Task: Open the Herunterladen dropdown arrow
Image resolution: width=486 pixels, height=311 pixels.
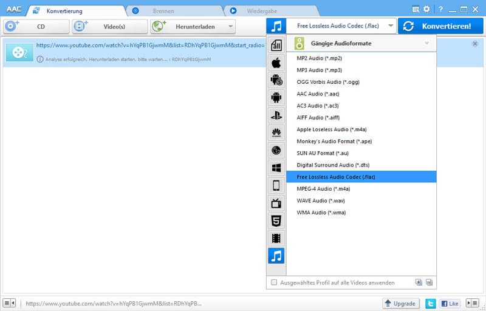Action: click(x=230, y=26)
